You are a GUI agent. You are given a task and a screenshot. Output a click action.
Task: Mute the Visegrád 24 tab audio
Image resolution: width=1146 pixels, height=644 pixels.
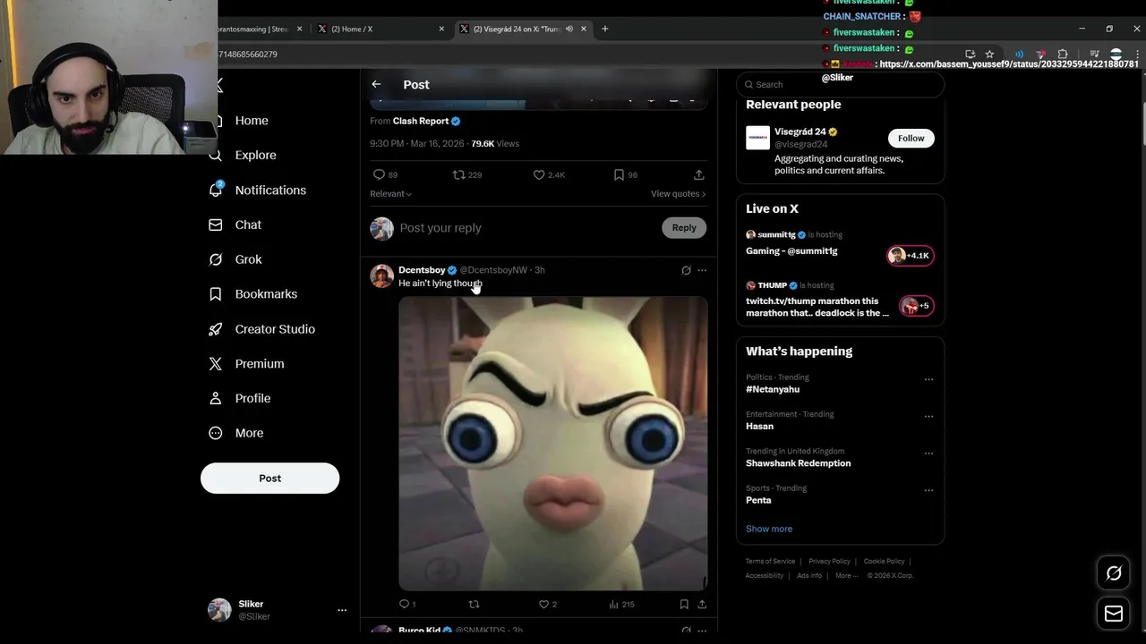coord(569,29)
